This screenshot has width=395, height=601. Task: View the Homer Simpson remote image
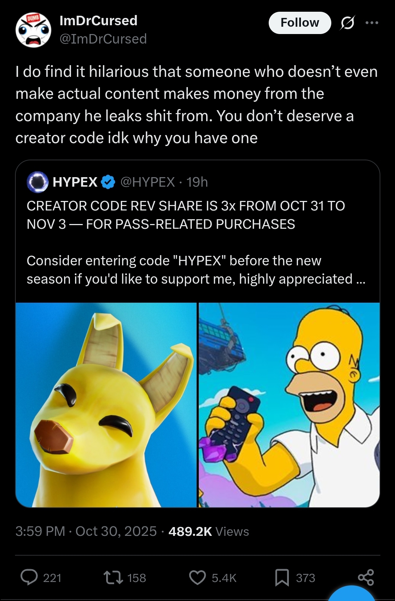(289, 405)
